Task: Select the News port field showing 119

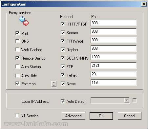Action: pyautogui.click(x=114, y=83)
